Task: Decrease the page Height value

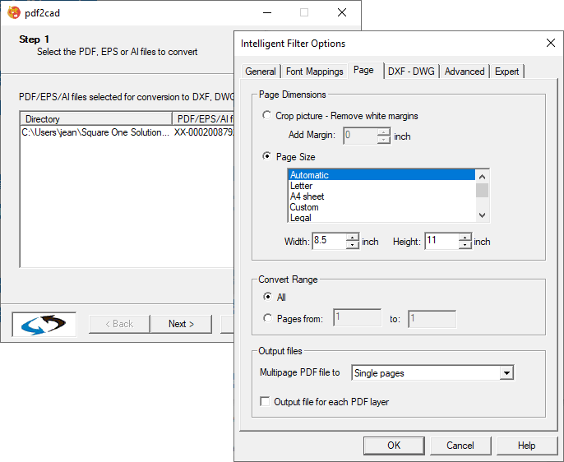Action: click(x=465, y=245)
